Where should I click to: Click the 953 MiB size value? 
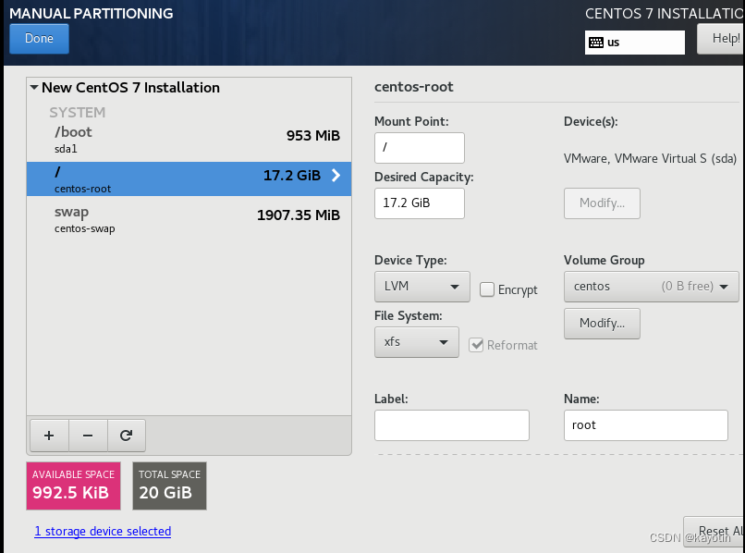[x=313, y=136]
